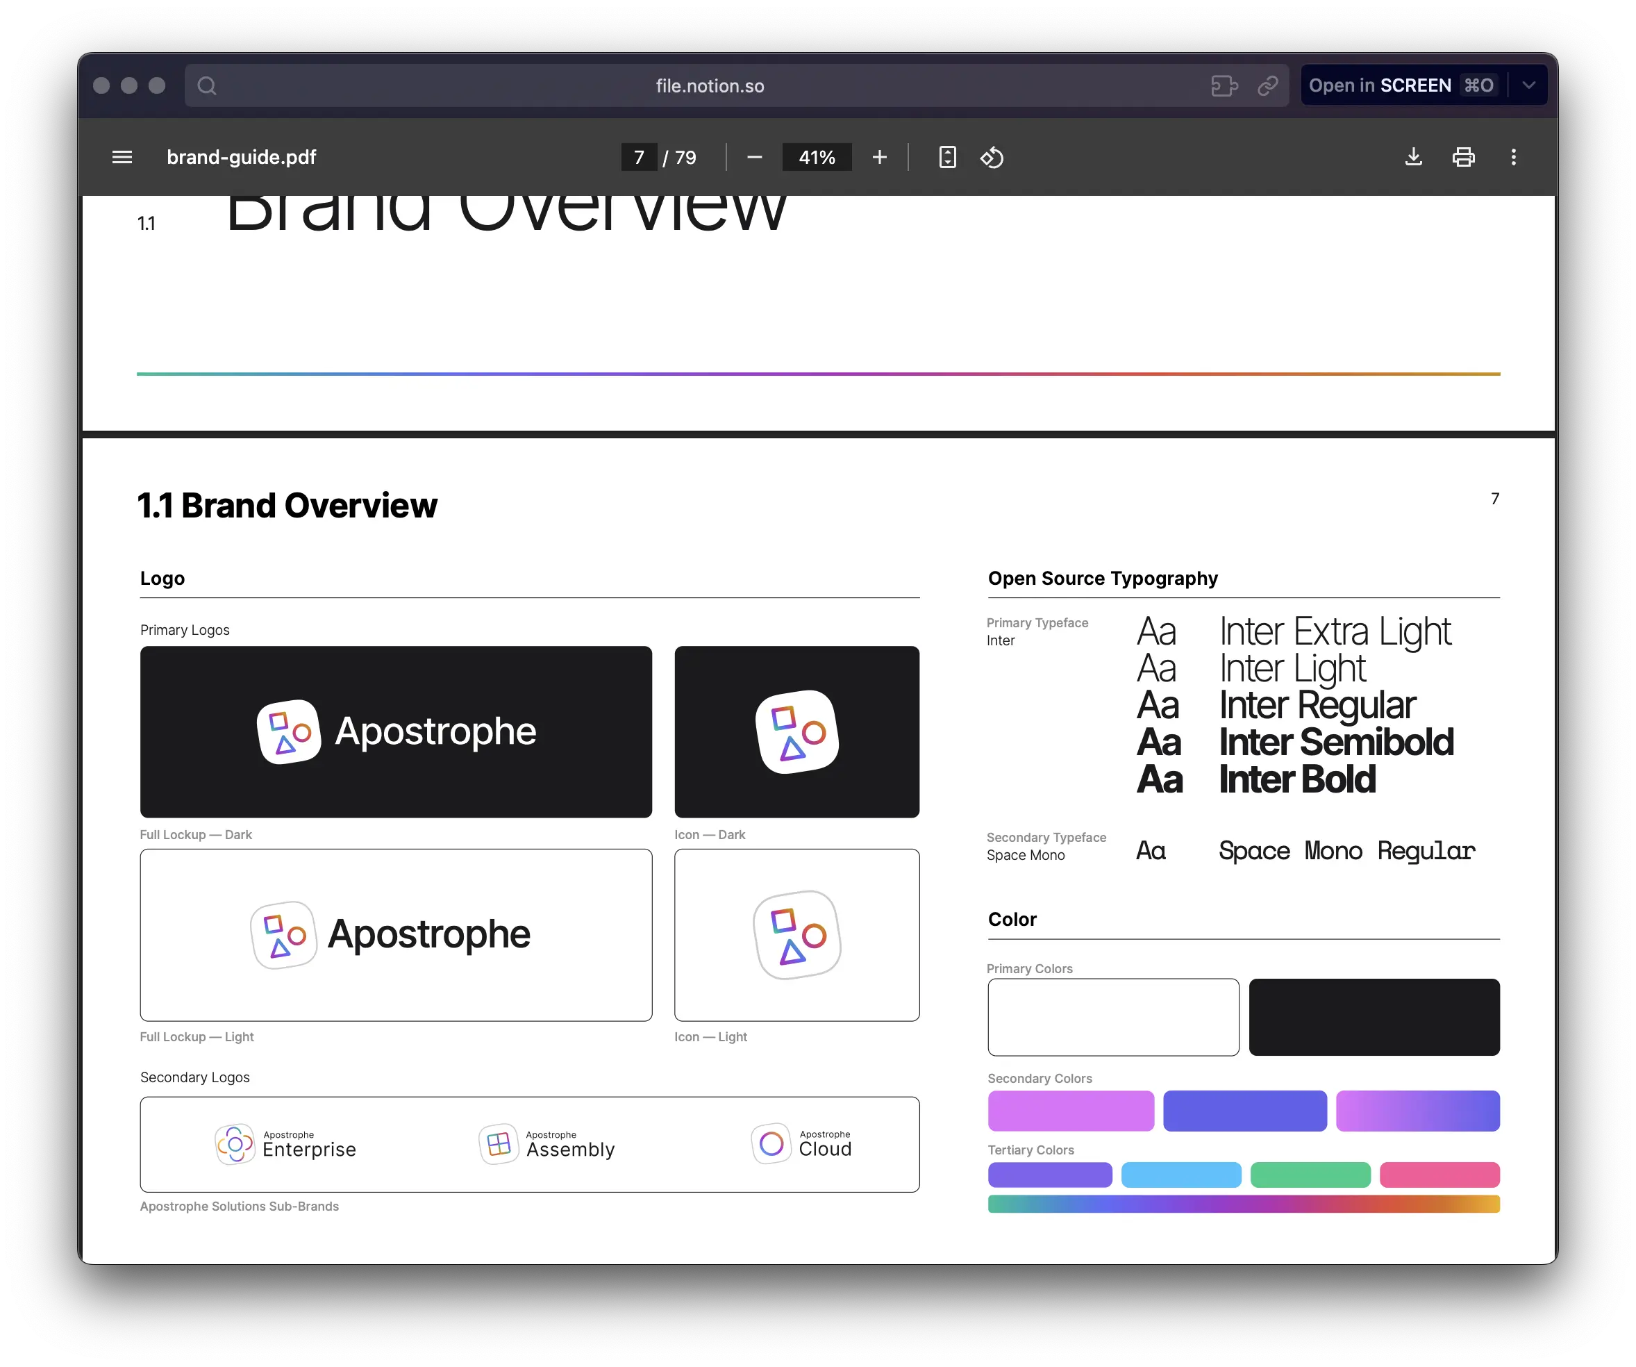The width and height of the screenshot is (1636, 1367).
Task: Click the 'Primary Colors' label
Action: [x=1030, y=969]
